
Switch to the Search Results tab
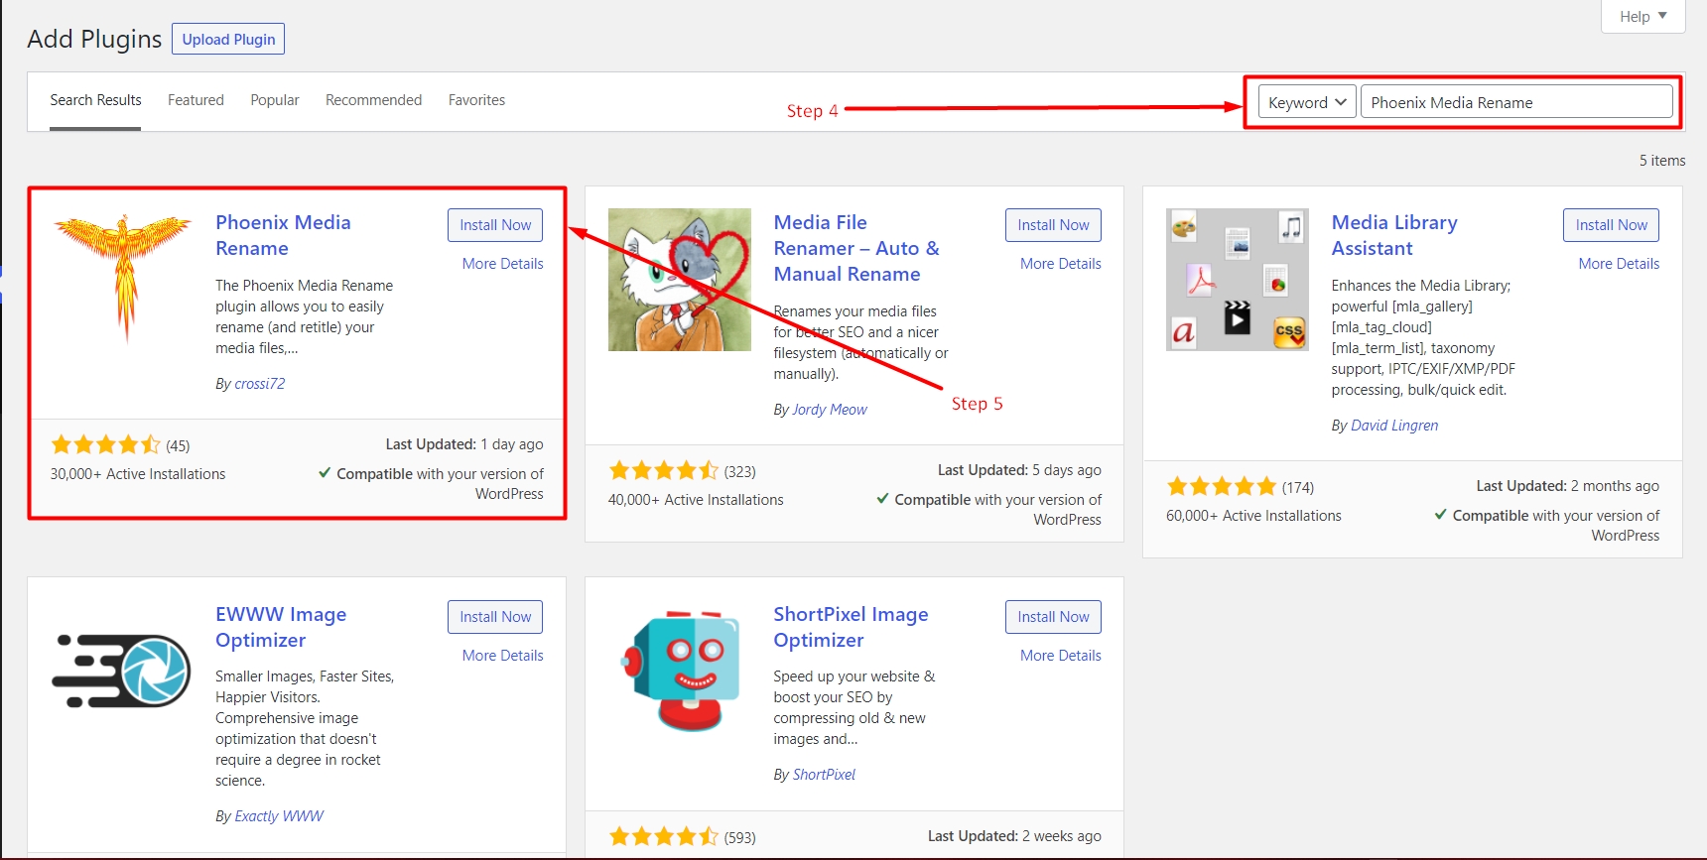point(95,100)
